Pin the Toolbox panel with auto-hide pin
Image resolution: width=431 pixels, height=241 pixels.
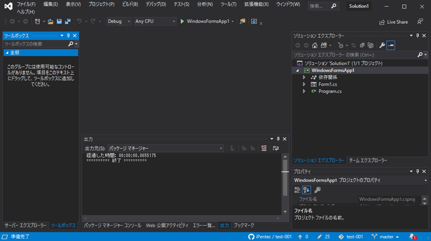[69, 36]
